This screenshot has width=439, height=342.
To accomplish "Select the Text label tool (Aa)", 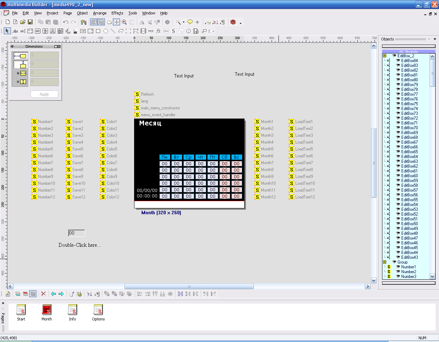I will pos(15,31).
